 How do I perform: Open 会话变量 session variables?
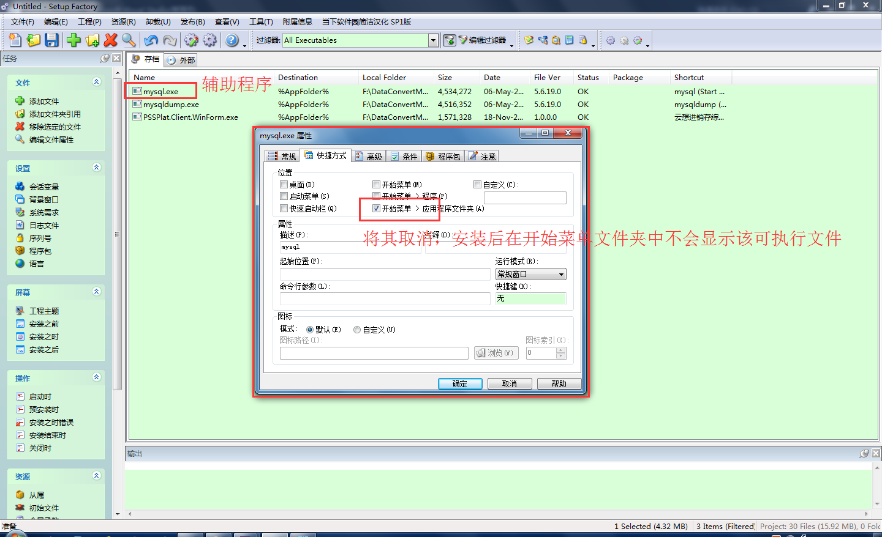37,187
